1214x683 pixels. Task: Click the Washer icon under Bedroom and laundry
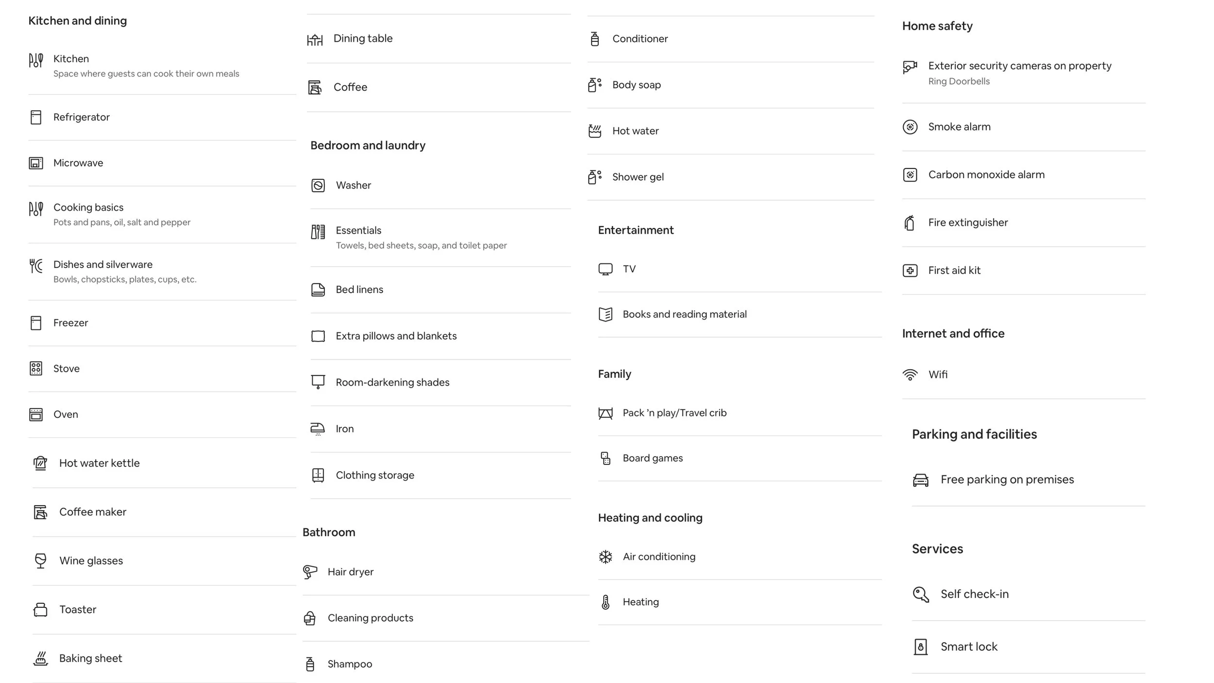click(x=318, y=185)
